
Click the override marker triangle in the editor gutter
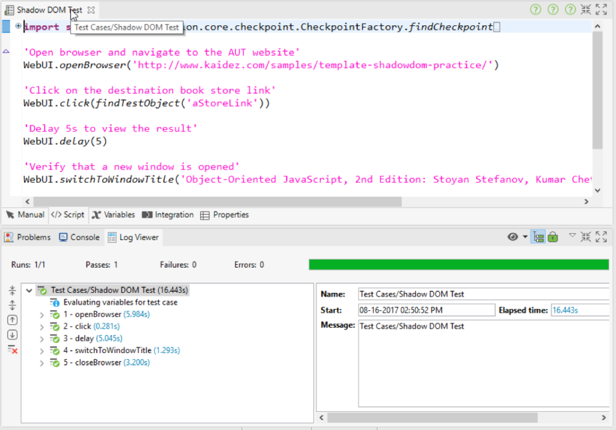[6, 51]
